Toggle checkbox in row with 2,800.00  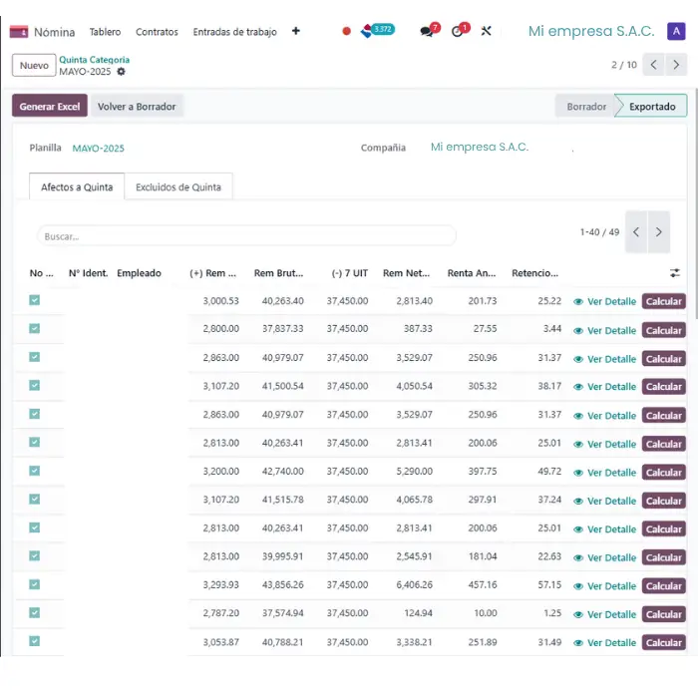tap(35, 328)
